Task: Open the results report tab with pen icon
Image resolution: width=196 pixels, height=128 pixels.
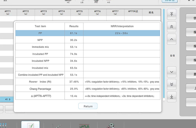Action: coord(30,125)
